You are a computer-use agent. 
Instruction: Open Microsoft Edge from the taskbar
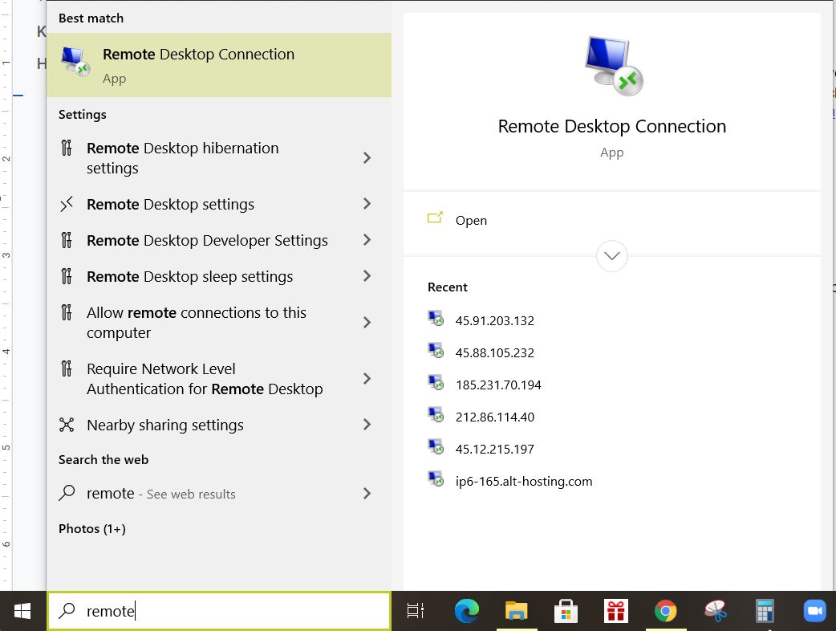click(466, 612)
